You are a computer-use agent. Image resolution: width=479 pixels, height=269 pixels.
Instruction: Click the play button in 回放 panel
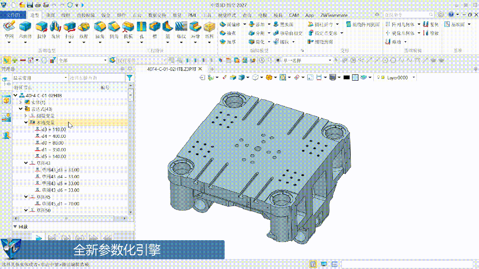pos(39,237)
